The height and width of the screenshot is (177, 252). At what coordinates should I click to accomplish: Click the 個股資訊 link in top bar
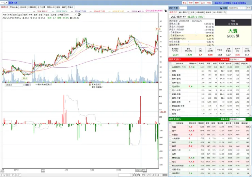218,3
